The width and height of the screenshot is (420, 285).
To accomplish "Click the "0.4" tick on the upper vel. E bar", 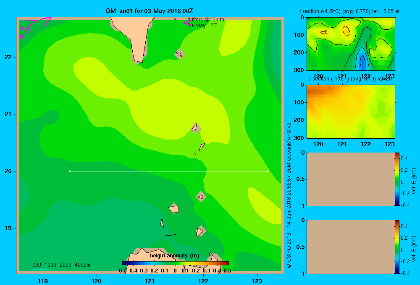I will (404, 158).
